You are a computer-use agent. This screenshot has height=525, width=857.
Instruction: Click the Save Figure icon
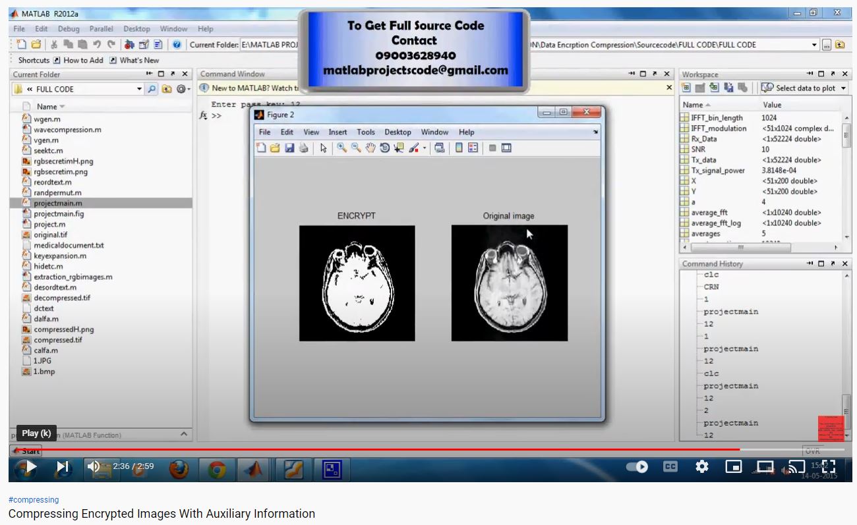pos(289,148)
